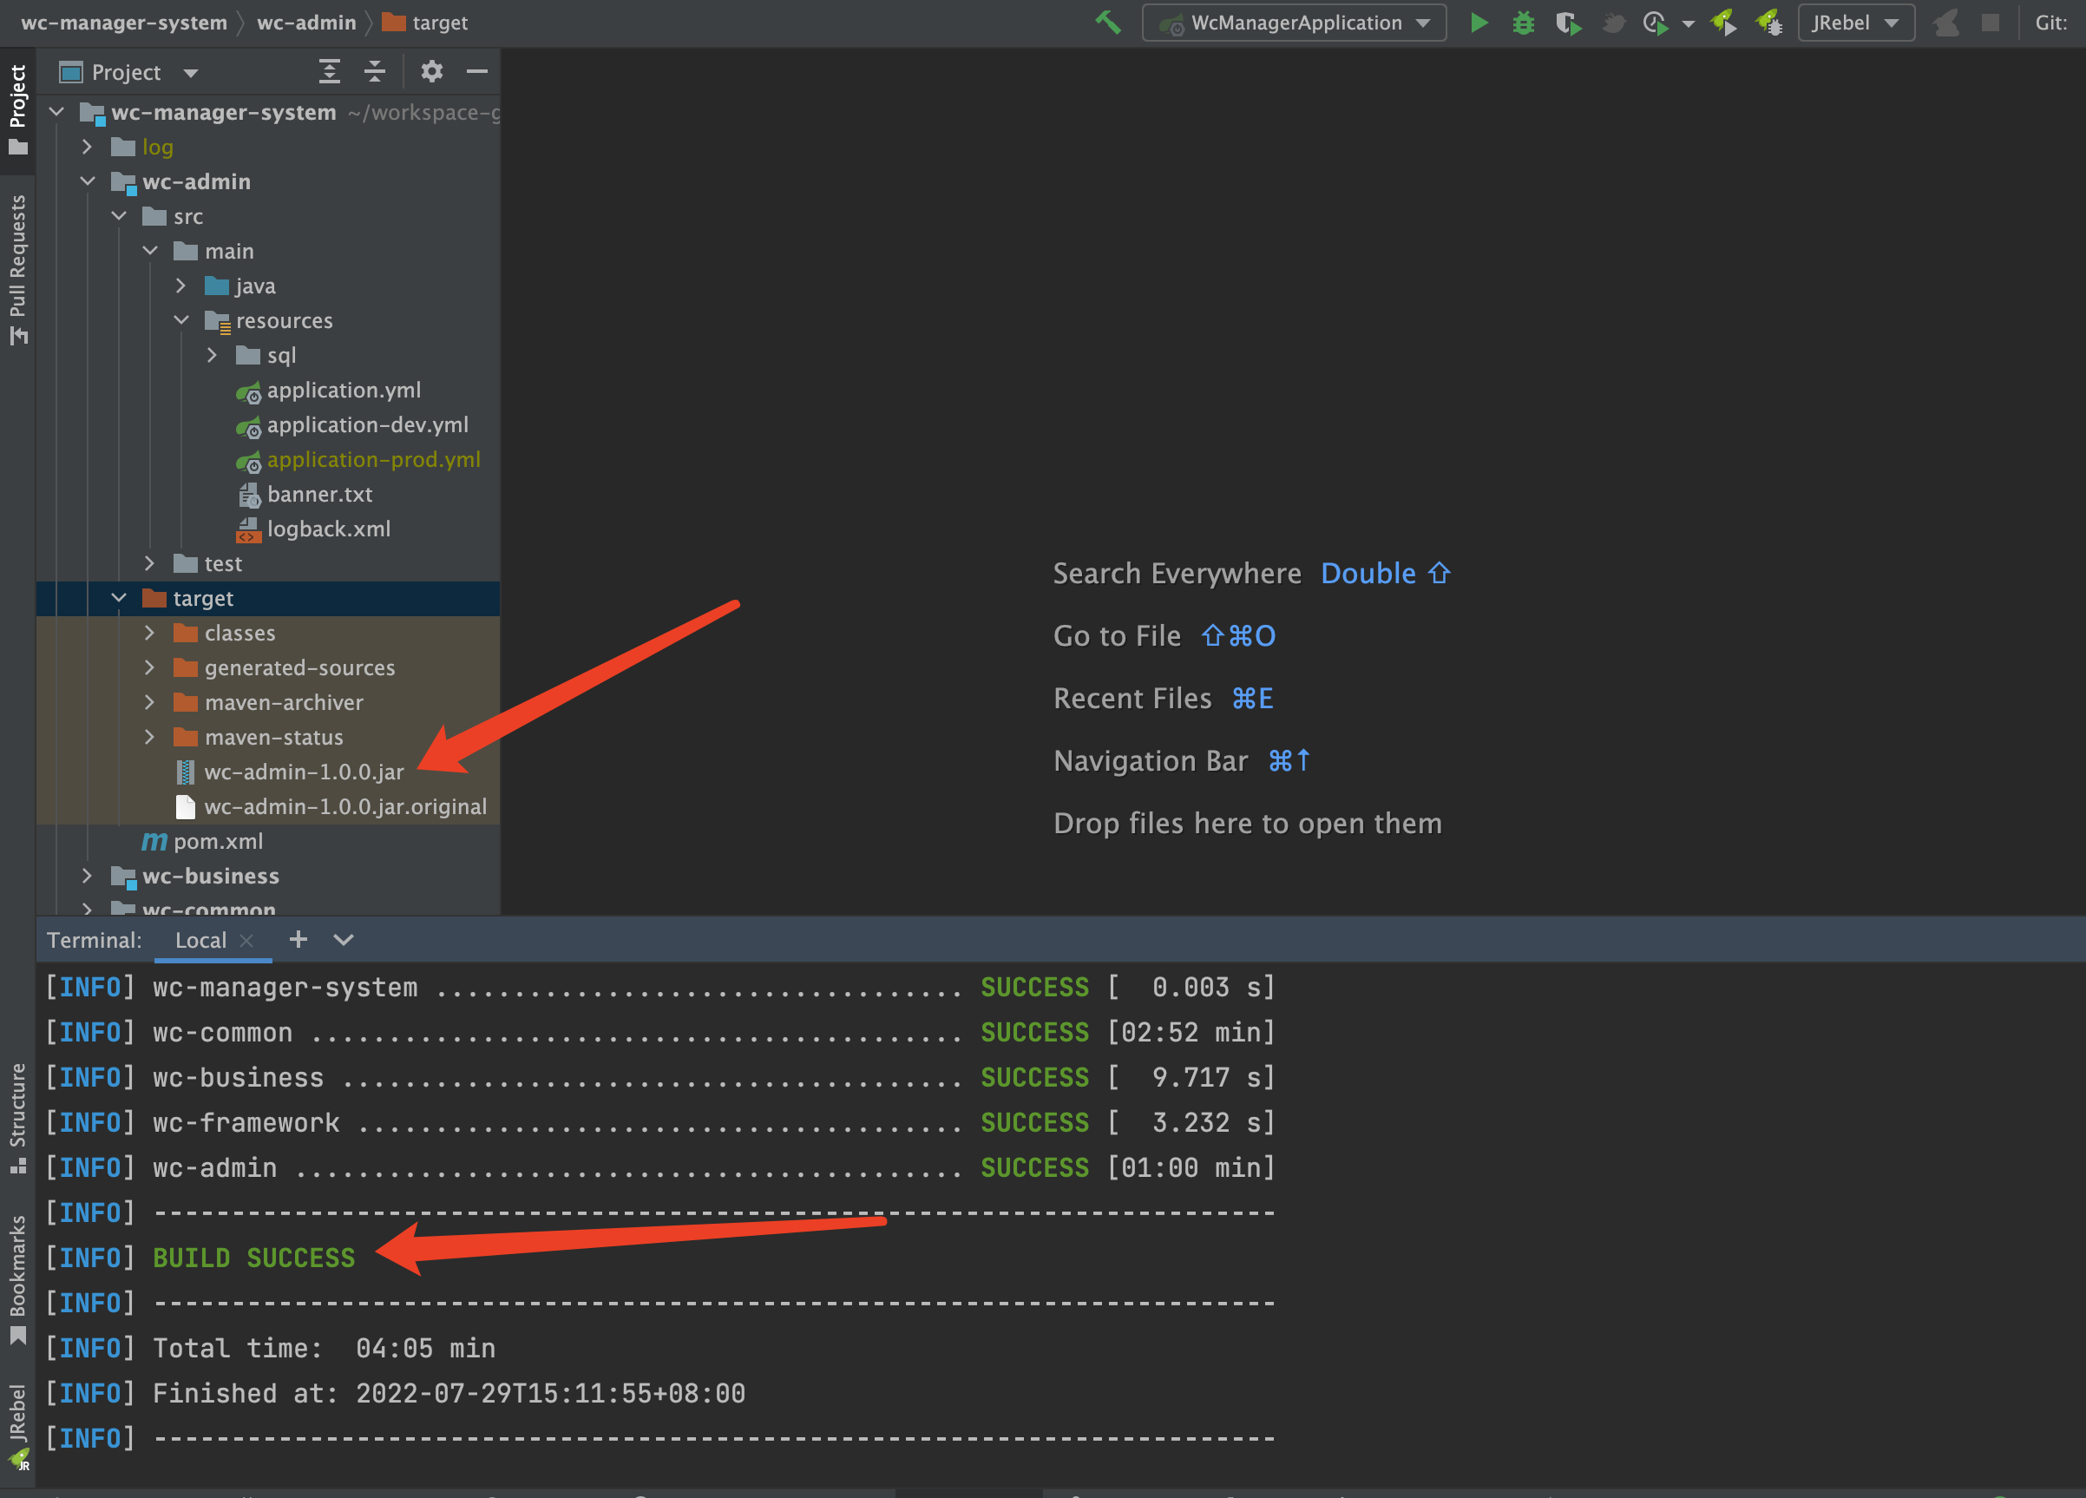
Task: Click the Build project hammer icon
Action: pyautogui.click(x=1108, y=22)
